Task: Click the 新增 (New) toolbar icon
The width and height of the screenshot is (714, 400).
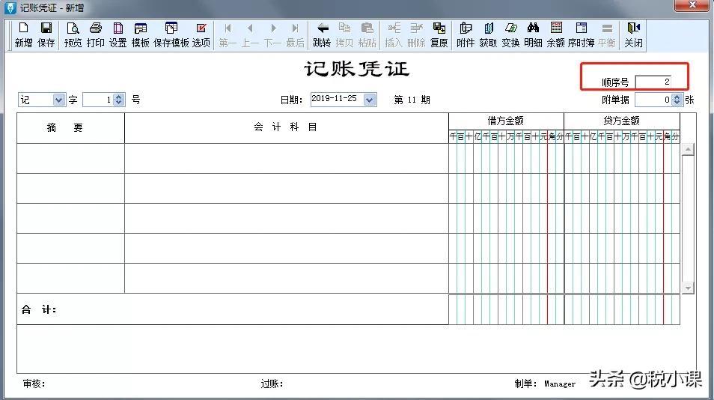Action: point(23,34)
